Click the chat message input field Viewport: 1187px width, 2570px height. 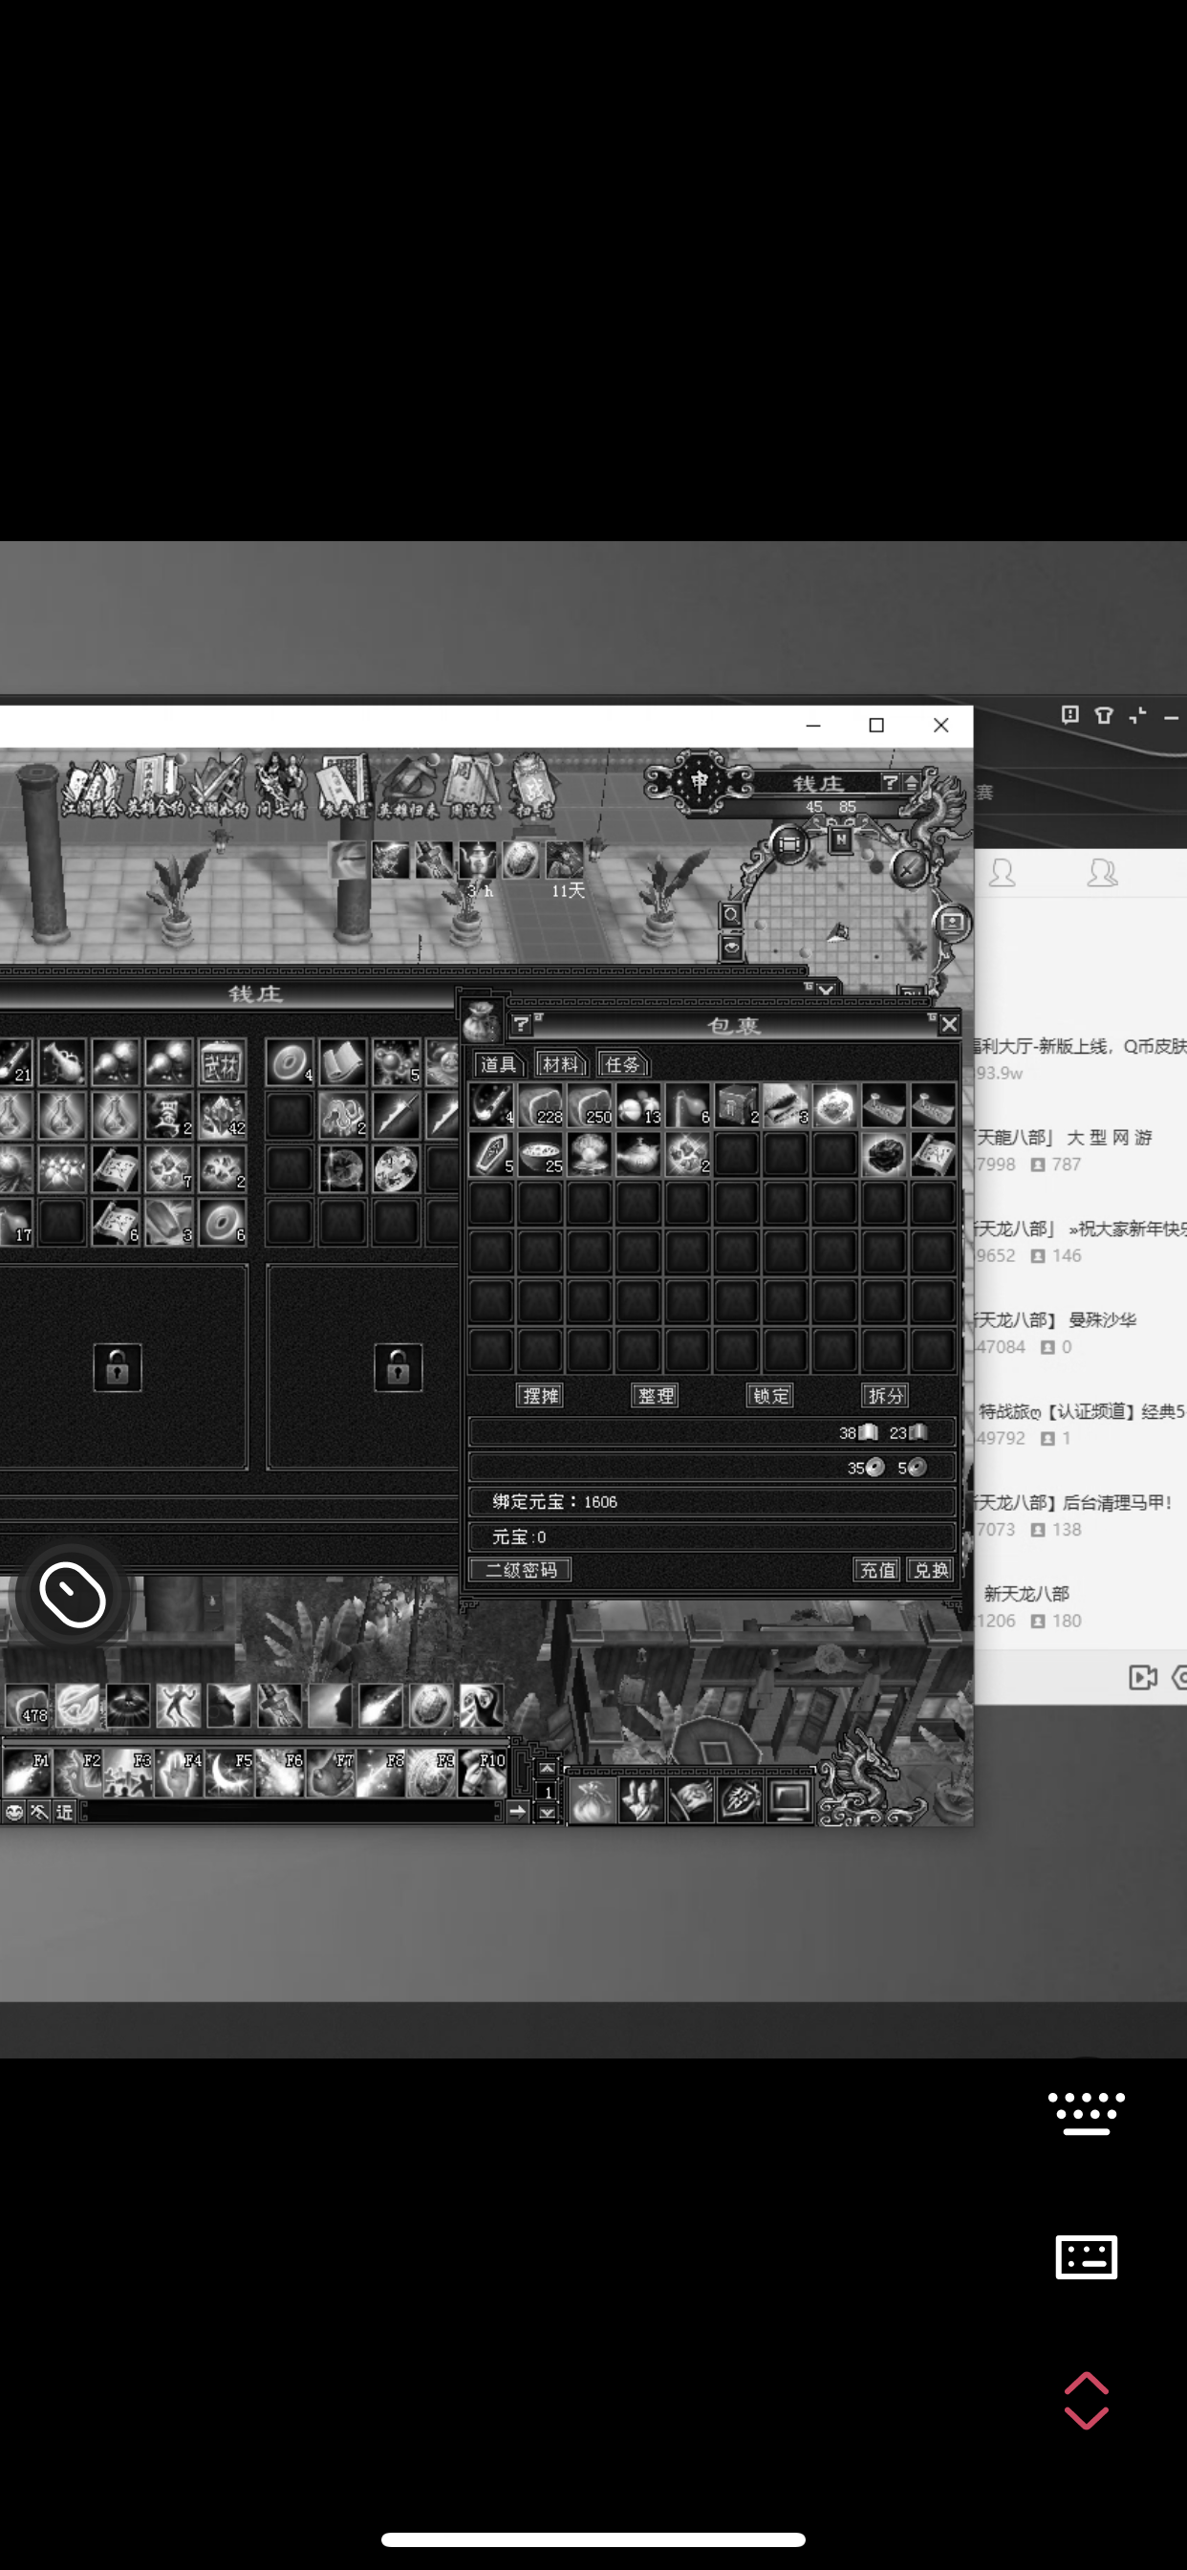(290, 1812)
